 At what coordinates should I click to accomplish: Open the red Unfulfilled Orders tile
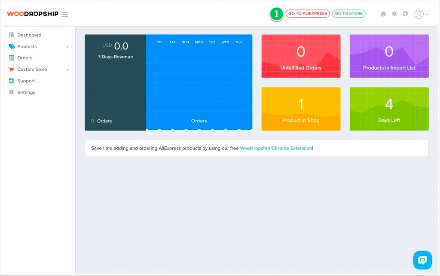point(301,56)
